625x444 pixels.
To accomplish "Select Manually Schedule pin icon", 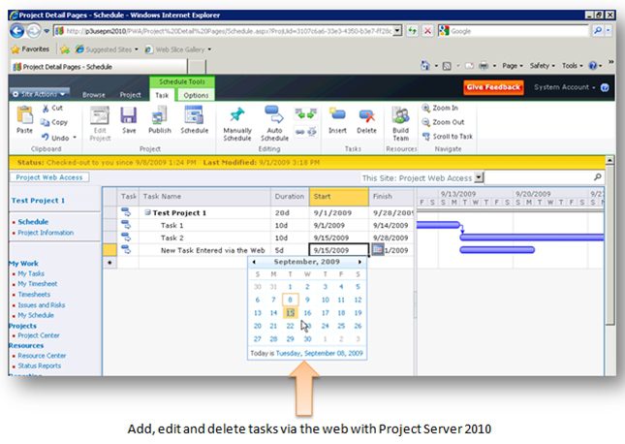I will click(x=237, y=115).
